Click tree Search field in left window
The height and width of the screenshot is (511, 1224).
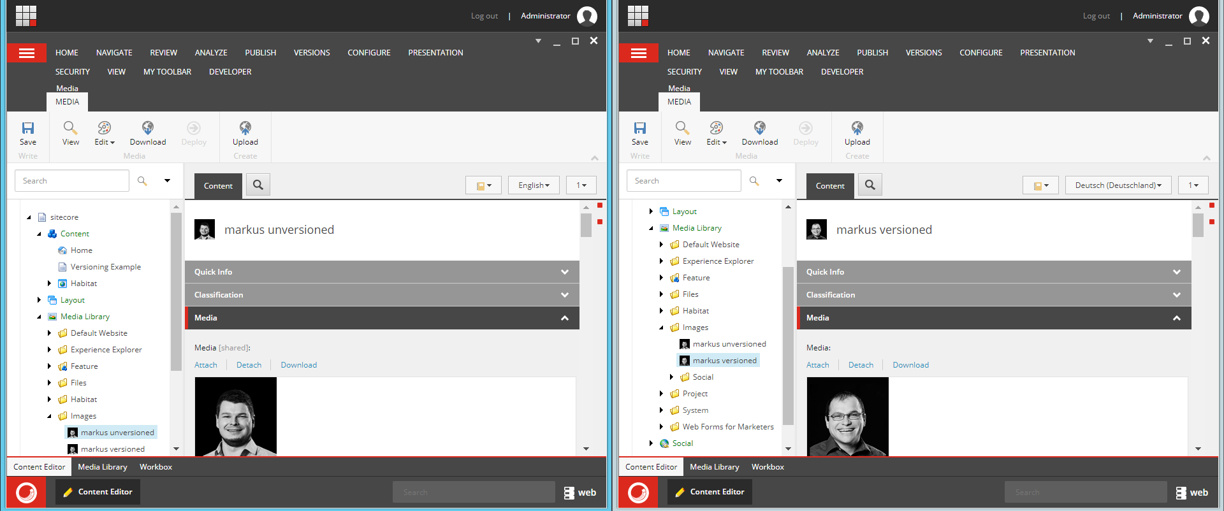tap(72, 181)
